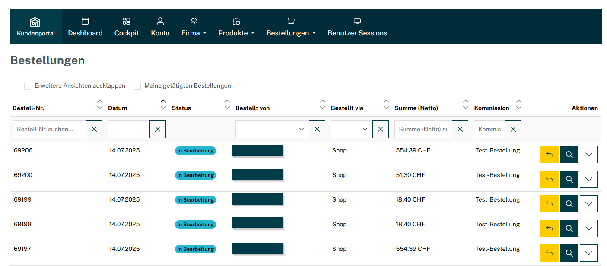Reset the Summe (Netto) filter
Image resolution: width=607 pixels, height=266 pixels.
[460, 129]
